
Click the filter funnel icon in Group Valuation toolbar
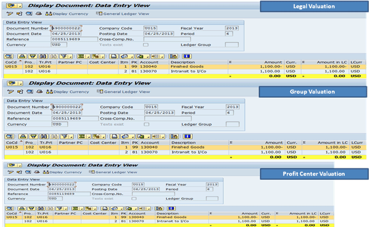(66, 136)
